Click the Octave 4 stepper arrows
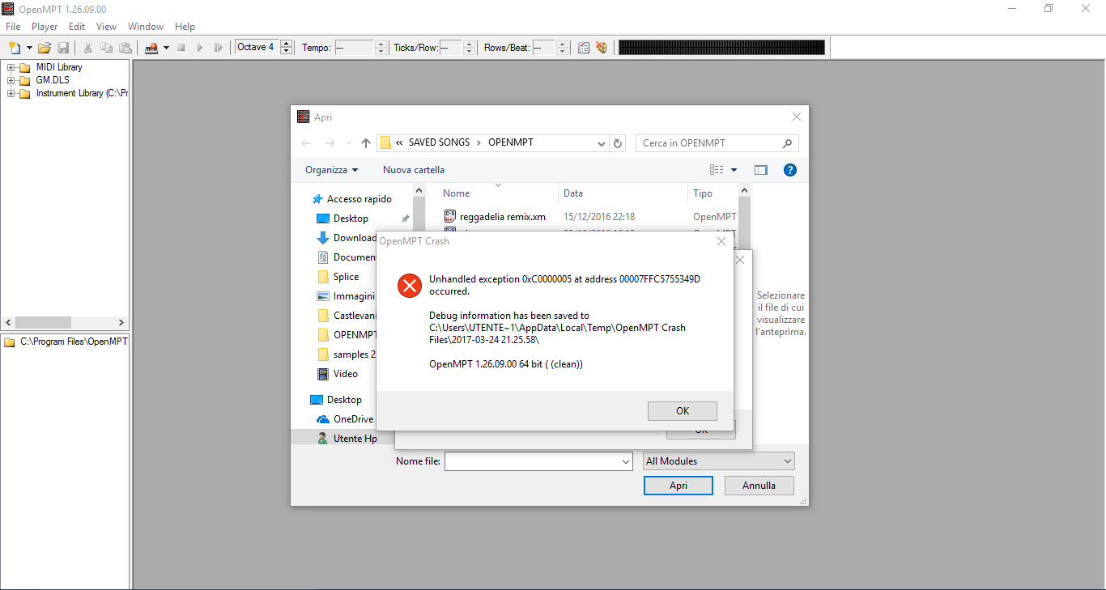 [x=286, y=48]
